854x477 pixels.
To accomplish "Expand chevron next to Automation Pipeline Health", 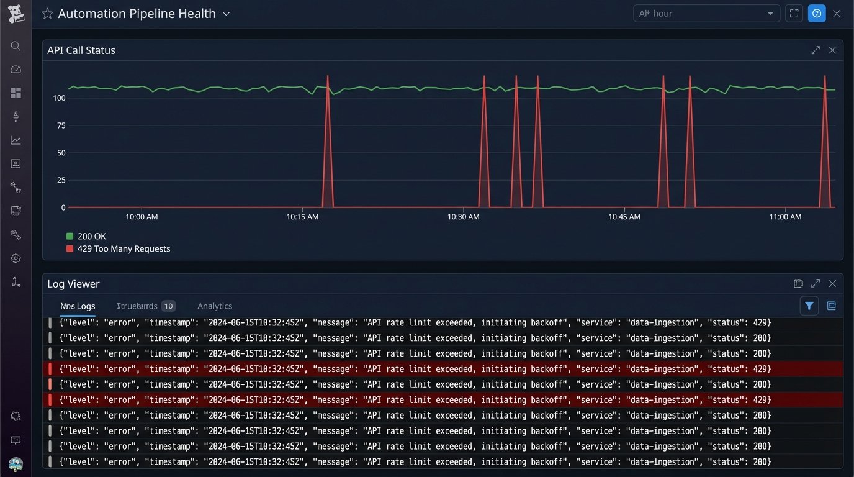I will click(x=227, y=14).
